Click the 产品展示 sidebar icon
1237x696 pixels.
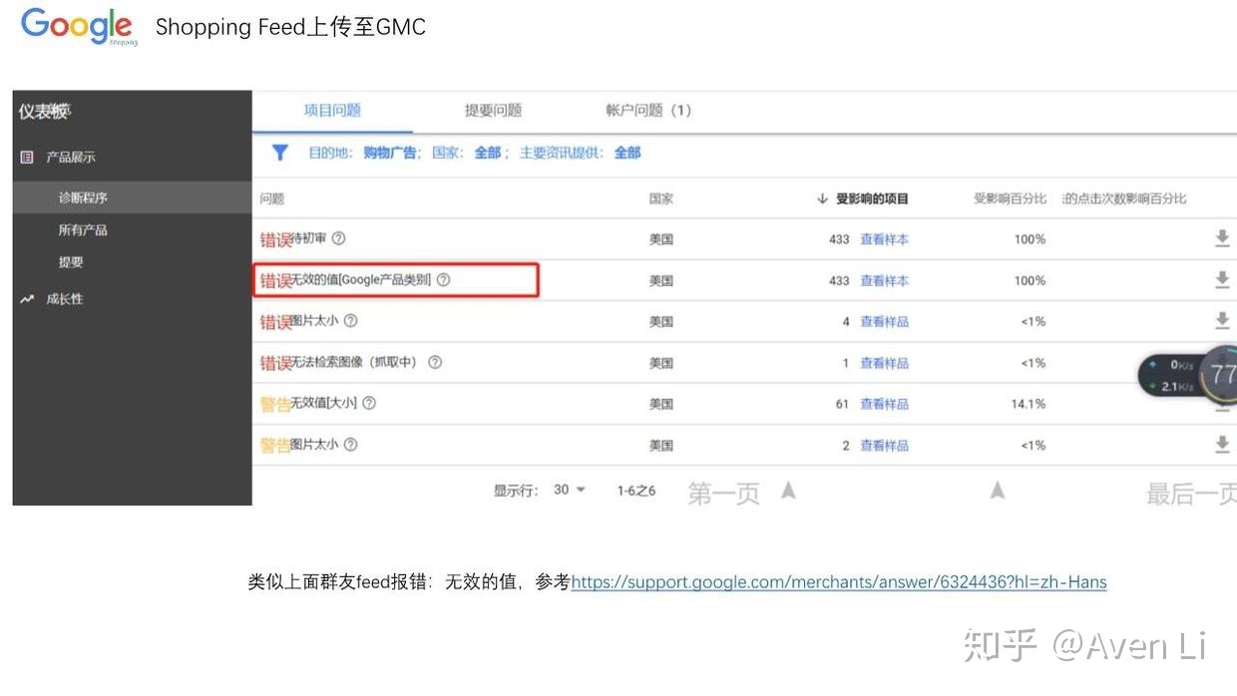[x=27, y=158]
